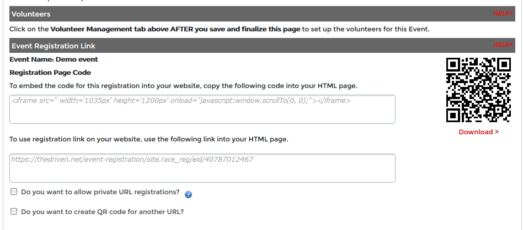Click the event QR code image
Viewport: 523px width, 230px height.
point(478,90)
